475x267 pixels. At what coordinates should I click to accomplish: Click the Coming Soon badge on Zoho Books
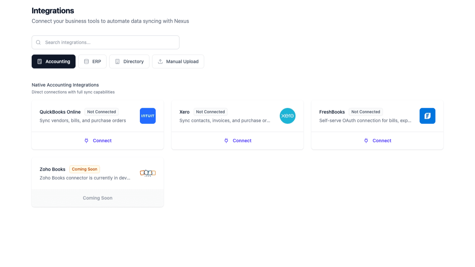84,169
